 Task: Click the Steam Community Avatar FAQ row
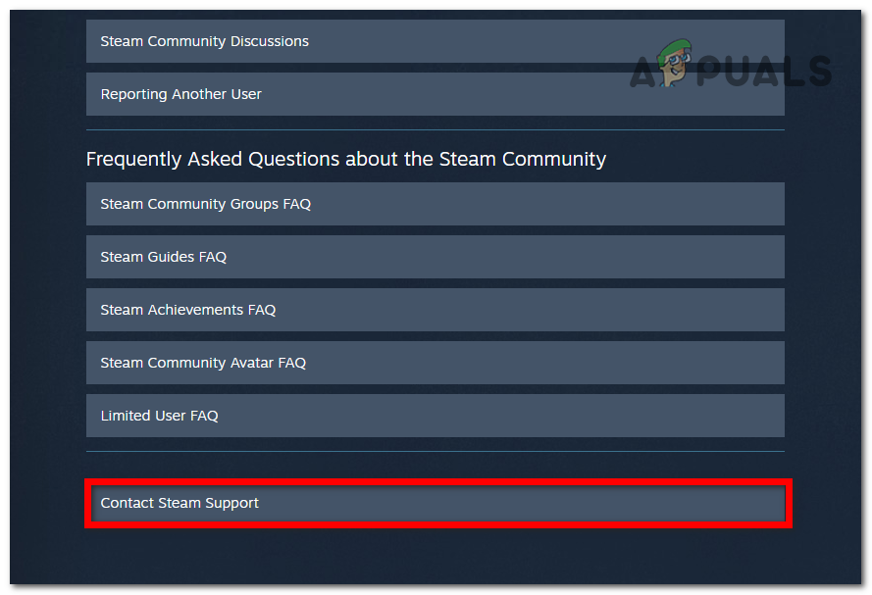(x=436, y=363)
